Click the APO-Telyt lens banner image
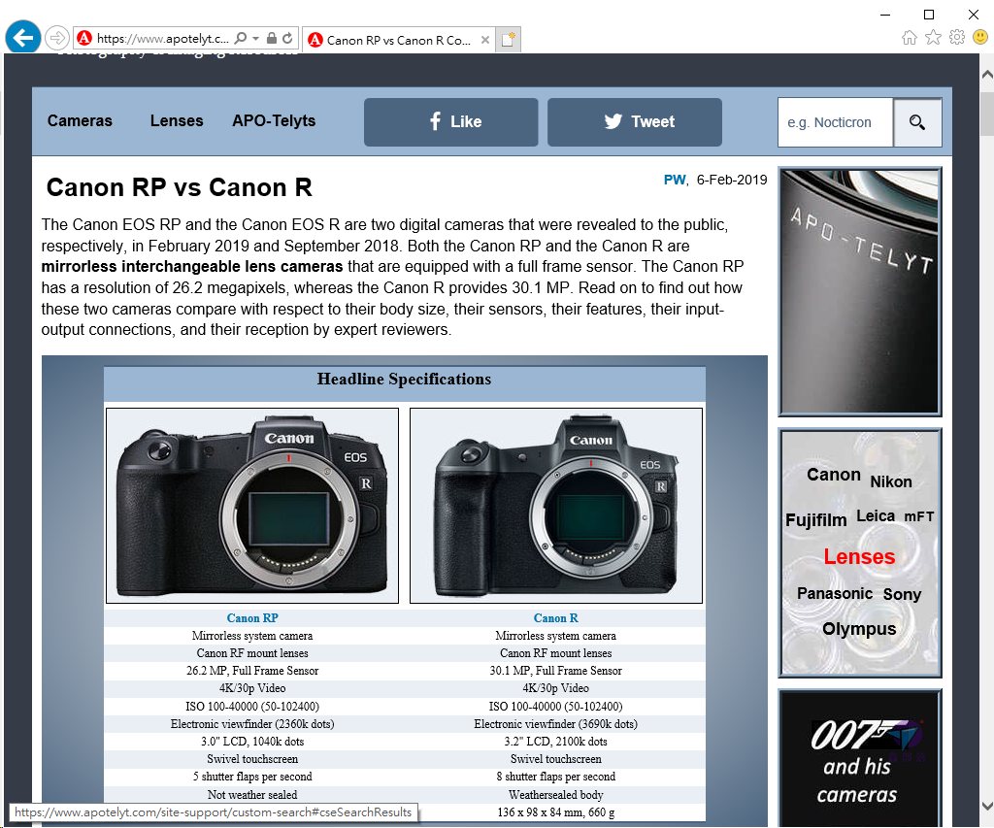This screenshot has width=994, height=828. tap(860, 291)
